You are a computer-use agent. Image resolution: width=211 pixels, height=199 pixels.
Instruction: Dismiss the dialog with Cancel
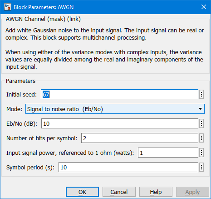point(119,192)
